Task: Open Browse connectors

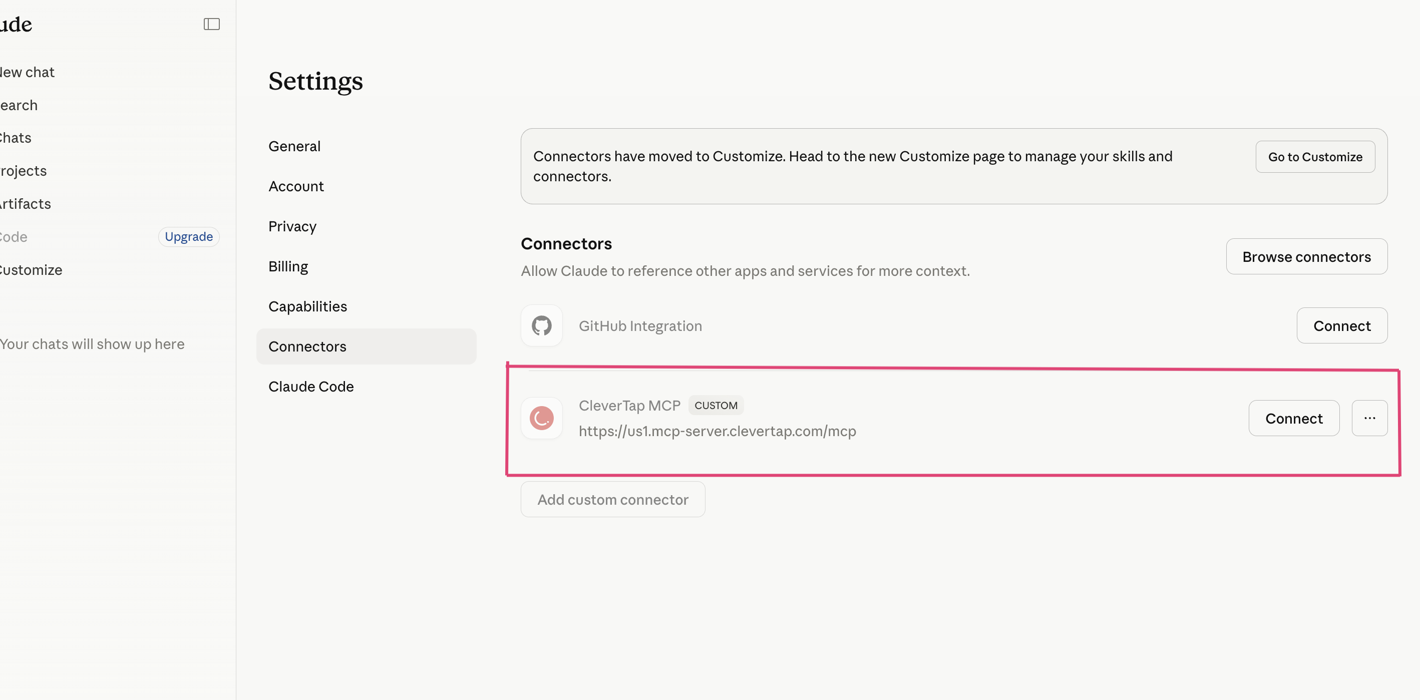Action: (x=1306, y=257)
